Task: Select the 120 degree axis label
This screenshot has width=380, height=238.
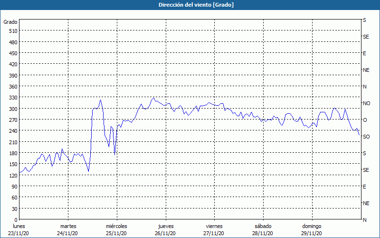Action: 13,175
